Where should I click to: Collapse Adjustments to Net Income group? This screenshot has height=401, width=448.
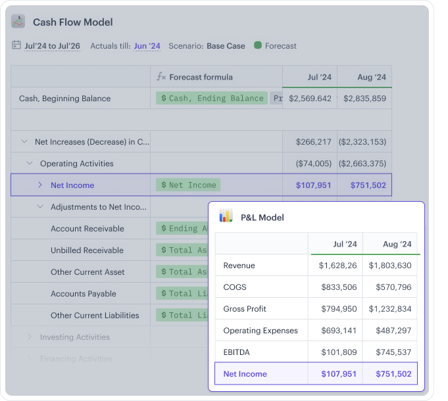click(x=40, y=206)
